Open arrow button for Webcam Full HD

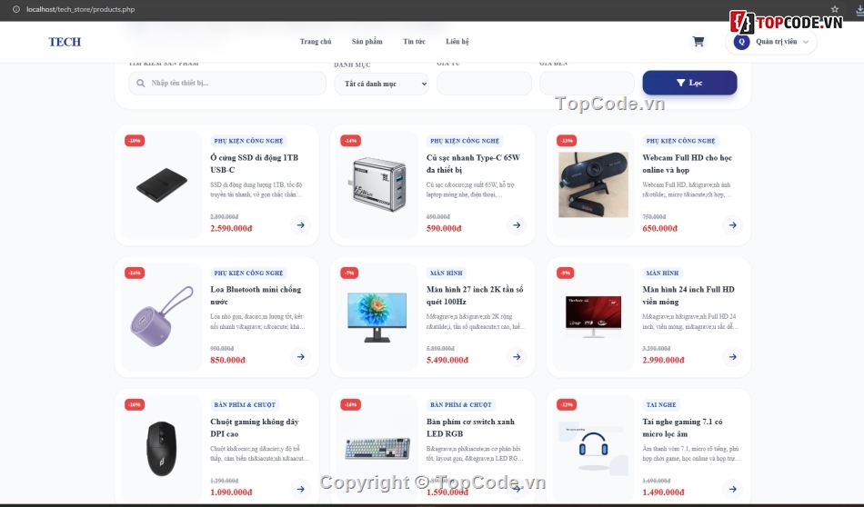click(x=732, y=225)
